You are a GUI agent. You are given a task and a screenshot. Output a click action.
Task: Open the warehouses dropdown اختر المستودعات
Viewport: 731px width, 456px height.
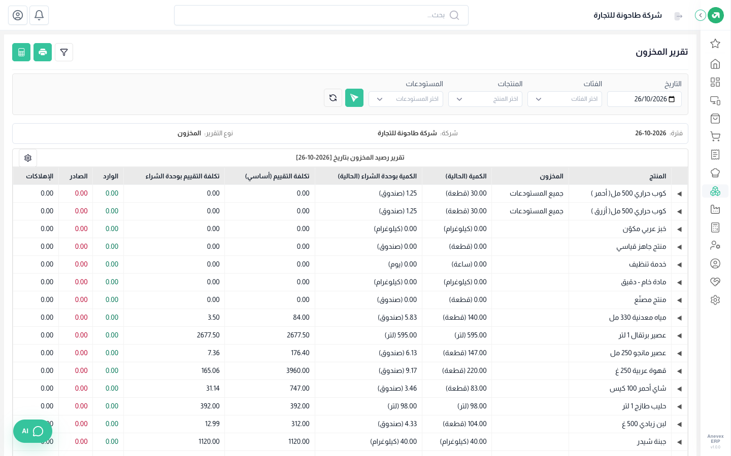pos(406,99)
